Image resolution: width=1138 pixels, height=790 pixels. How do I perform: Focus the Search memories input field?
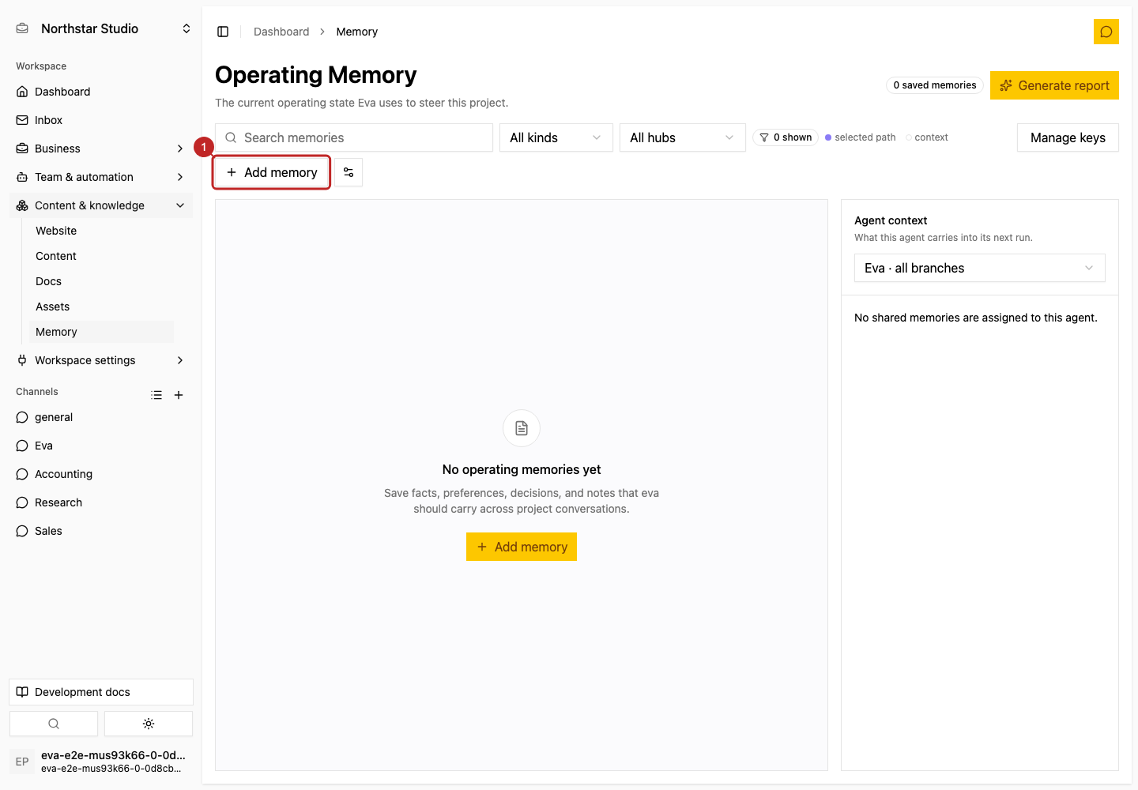click(354, 137)
